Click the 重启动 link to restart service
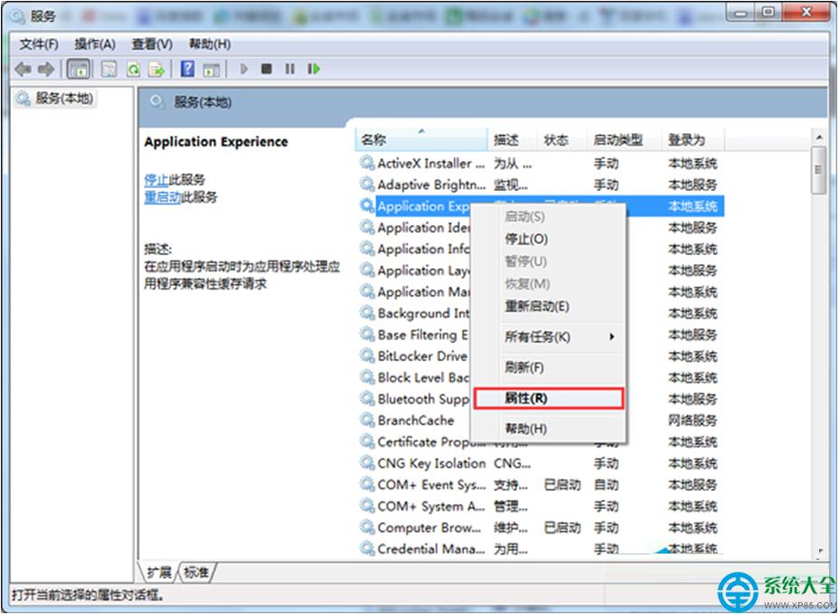839x615 pixels. pyautogui.click(x=162, y=197)
